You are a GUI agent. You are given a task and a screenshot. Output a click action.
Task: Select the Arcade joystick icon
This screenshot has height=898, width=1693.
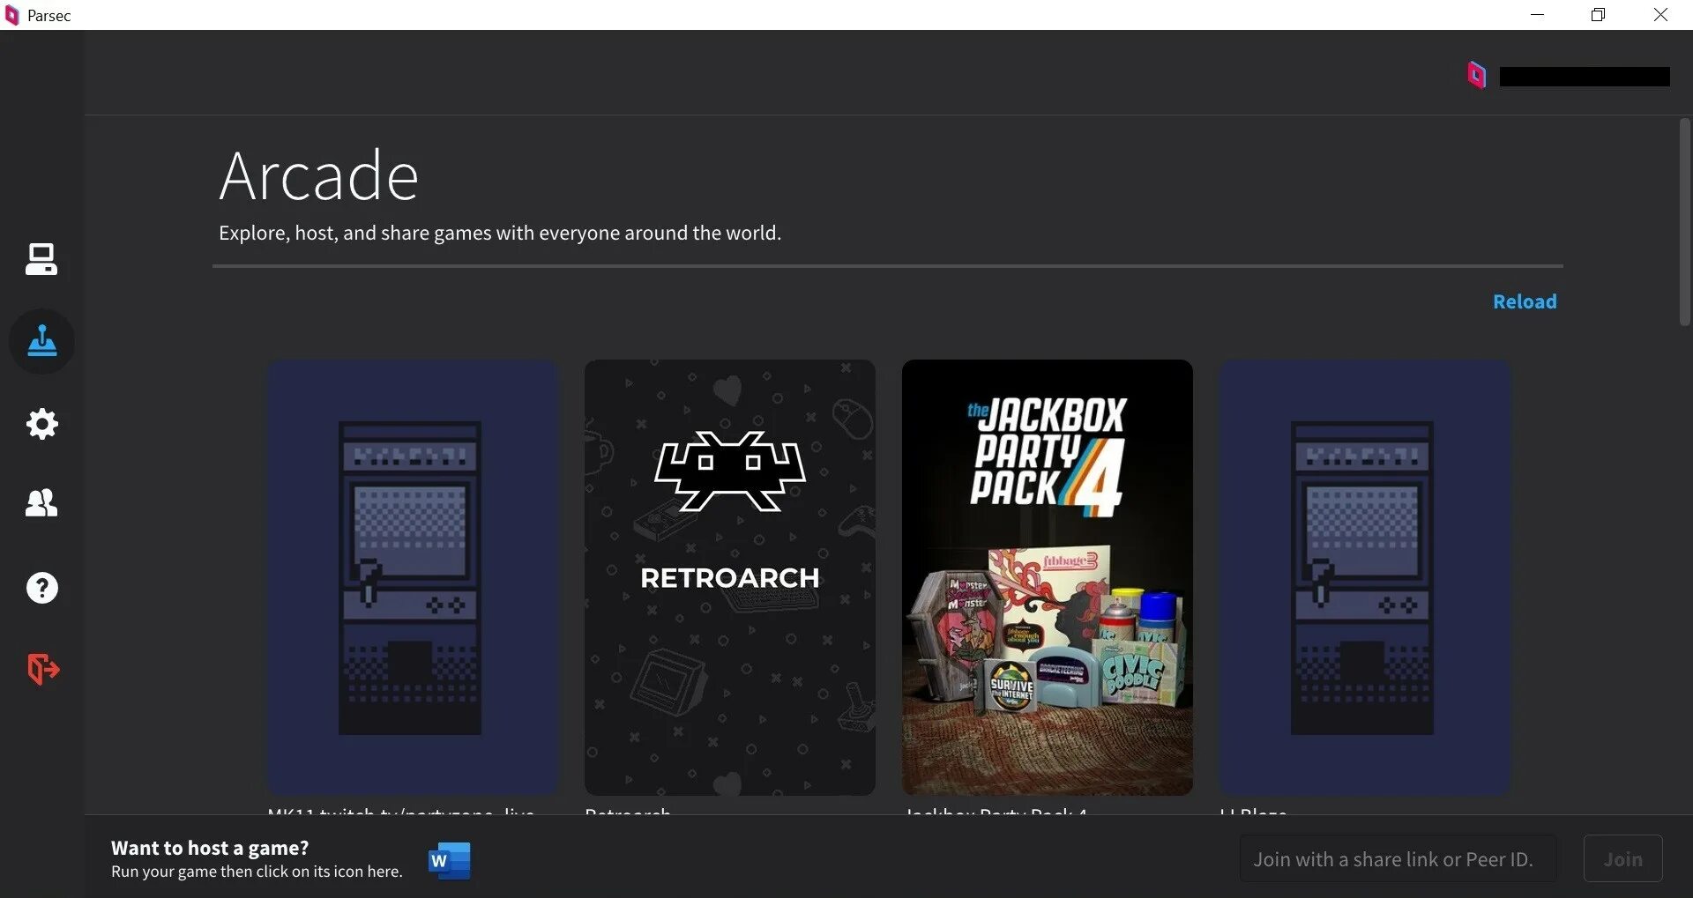coord(41,341)
